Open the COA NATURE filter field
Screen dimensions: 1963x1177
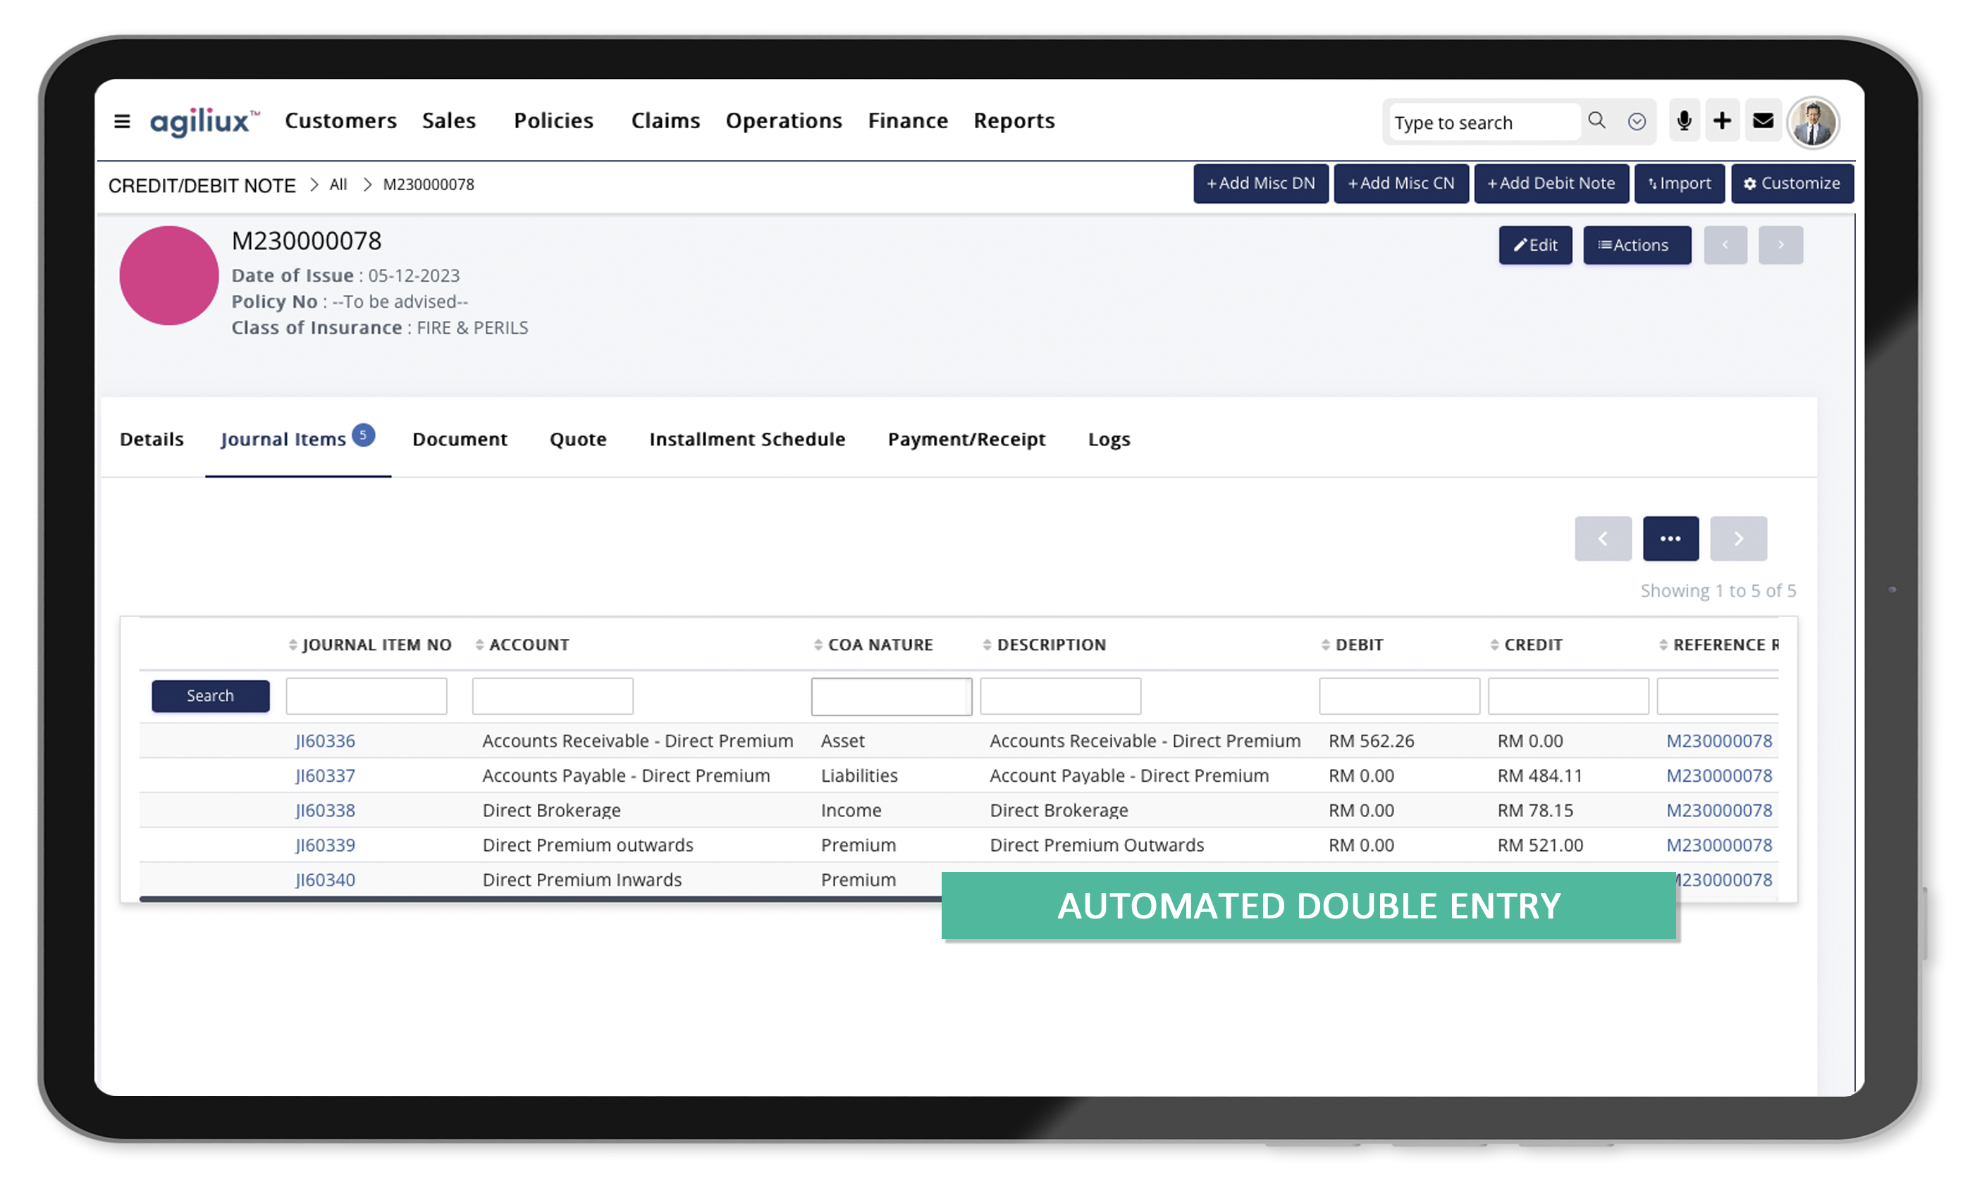click(891, 696)
